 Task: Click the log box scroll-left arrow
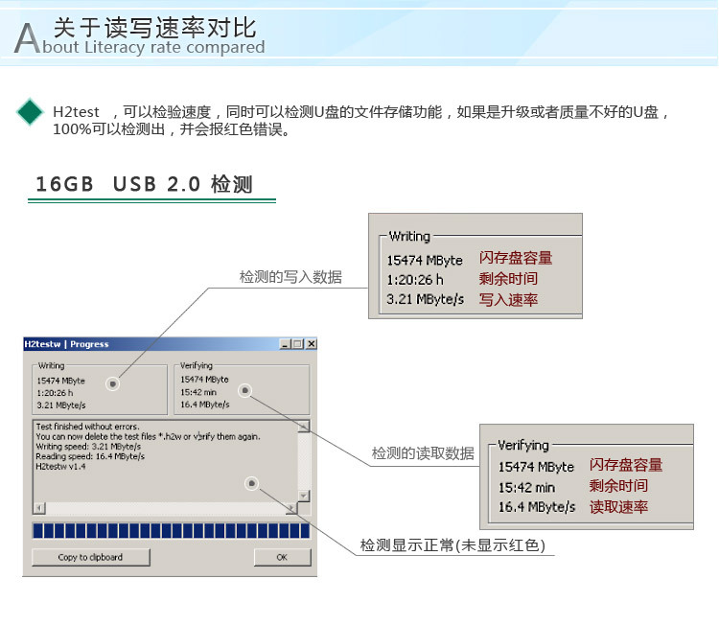(39, 508)
